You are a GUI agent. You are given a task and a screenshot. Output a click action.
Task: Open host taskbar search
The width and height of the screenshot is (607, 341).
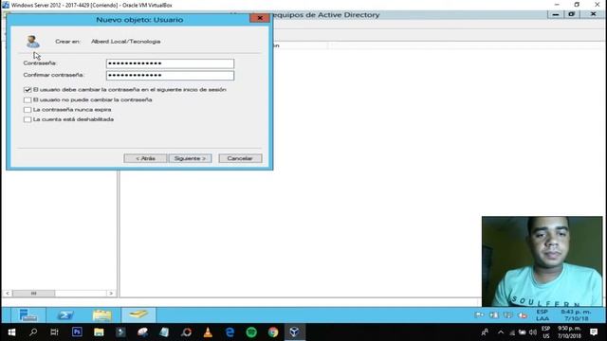coord(33,332)
